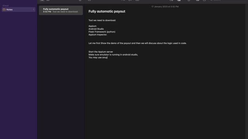Click the first 'Appium' line in the note

click(x=92, y=26)
